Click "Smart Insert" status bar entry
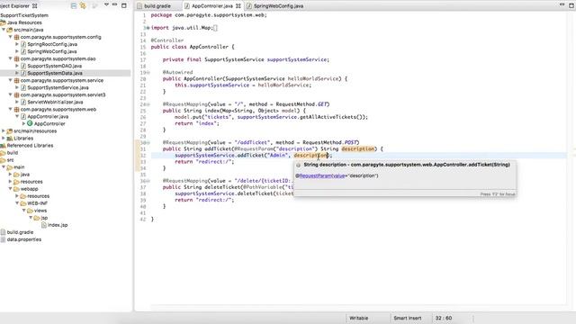Screen dimensions: 576x324 (x=408, y=318)
